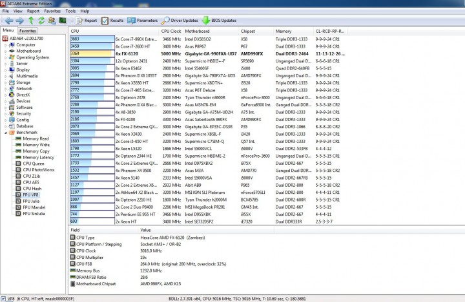Sort by the Memory column header
The height and width of the screenshot is (302, 465).
click(x=294, y=31)
